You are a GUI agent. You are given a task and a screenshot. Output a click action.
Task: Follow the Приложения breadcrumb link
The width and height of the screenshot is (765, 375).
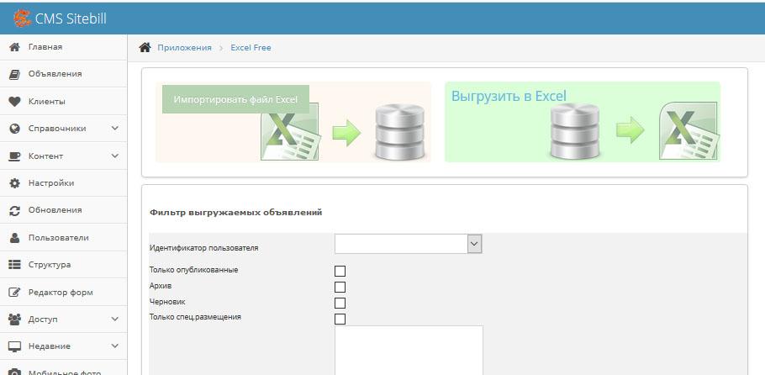(x=184, y=47)
